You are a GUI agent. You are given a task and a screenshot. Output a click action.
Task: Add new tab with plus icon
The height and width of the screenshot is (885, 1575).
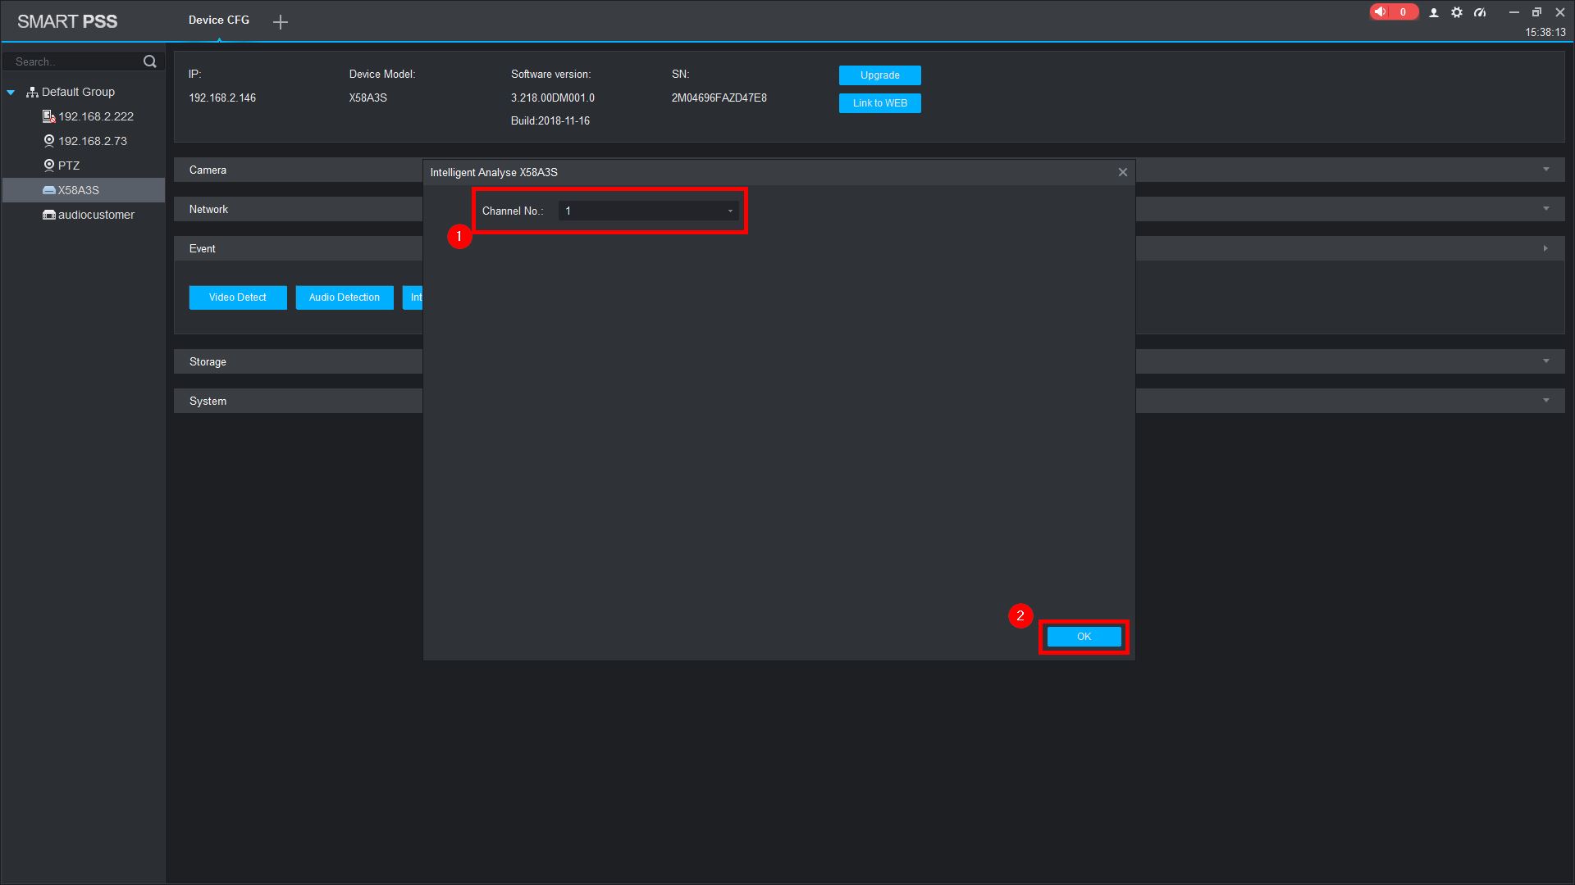281,22
